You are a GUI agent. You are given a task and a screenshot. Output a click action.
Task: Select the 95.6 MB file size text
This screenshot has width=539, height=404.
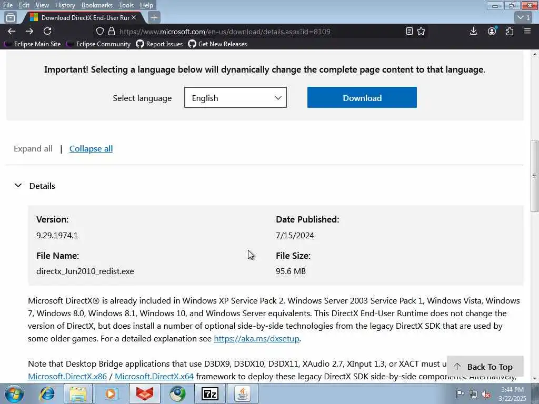point(291,271)
